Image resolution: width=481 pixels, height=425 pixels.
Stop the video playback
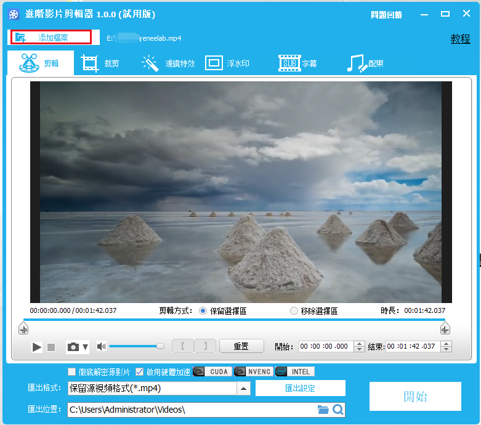51,347
